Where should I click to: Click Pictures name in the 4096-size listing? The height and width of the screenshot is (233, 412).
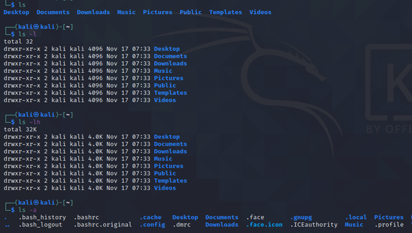click(169, 78)
